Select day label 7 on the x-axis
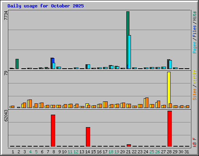This screenshot has height=156, width=199. [48, 152]
